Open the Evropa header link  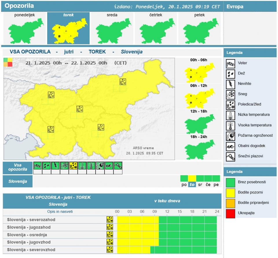pyautogui.click(x=235, y=6)
